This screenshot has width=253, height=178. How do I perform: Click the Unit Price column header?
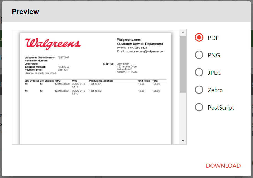[144, 81]
